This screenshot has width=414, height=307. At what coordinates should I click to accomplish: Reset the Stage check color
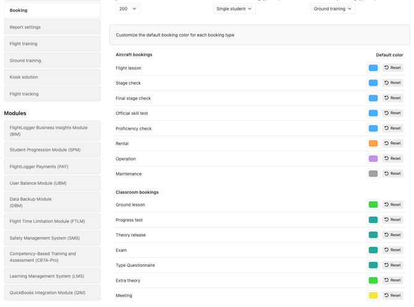392,83
